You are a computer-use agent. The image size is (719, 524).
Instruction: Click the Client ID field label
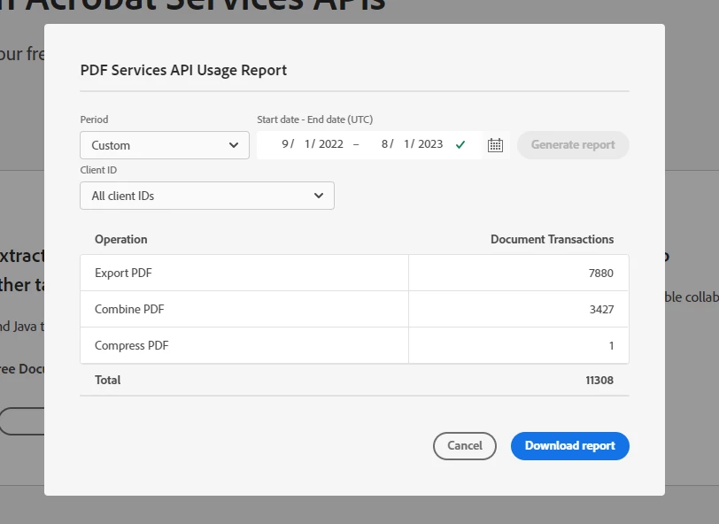click(x=98, y=170)
